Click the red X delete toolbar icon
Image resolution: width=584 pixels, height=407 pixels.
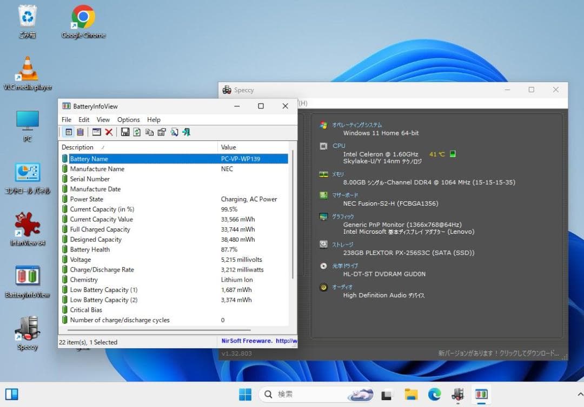tap(109, 132)
